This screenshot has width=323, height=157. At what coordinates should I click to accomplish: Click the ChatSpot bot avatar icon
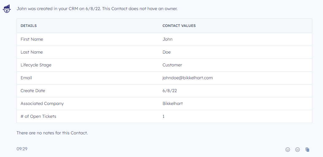pyautogui.click(x=6, y=9)
